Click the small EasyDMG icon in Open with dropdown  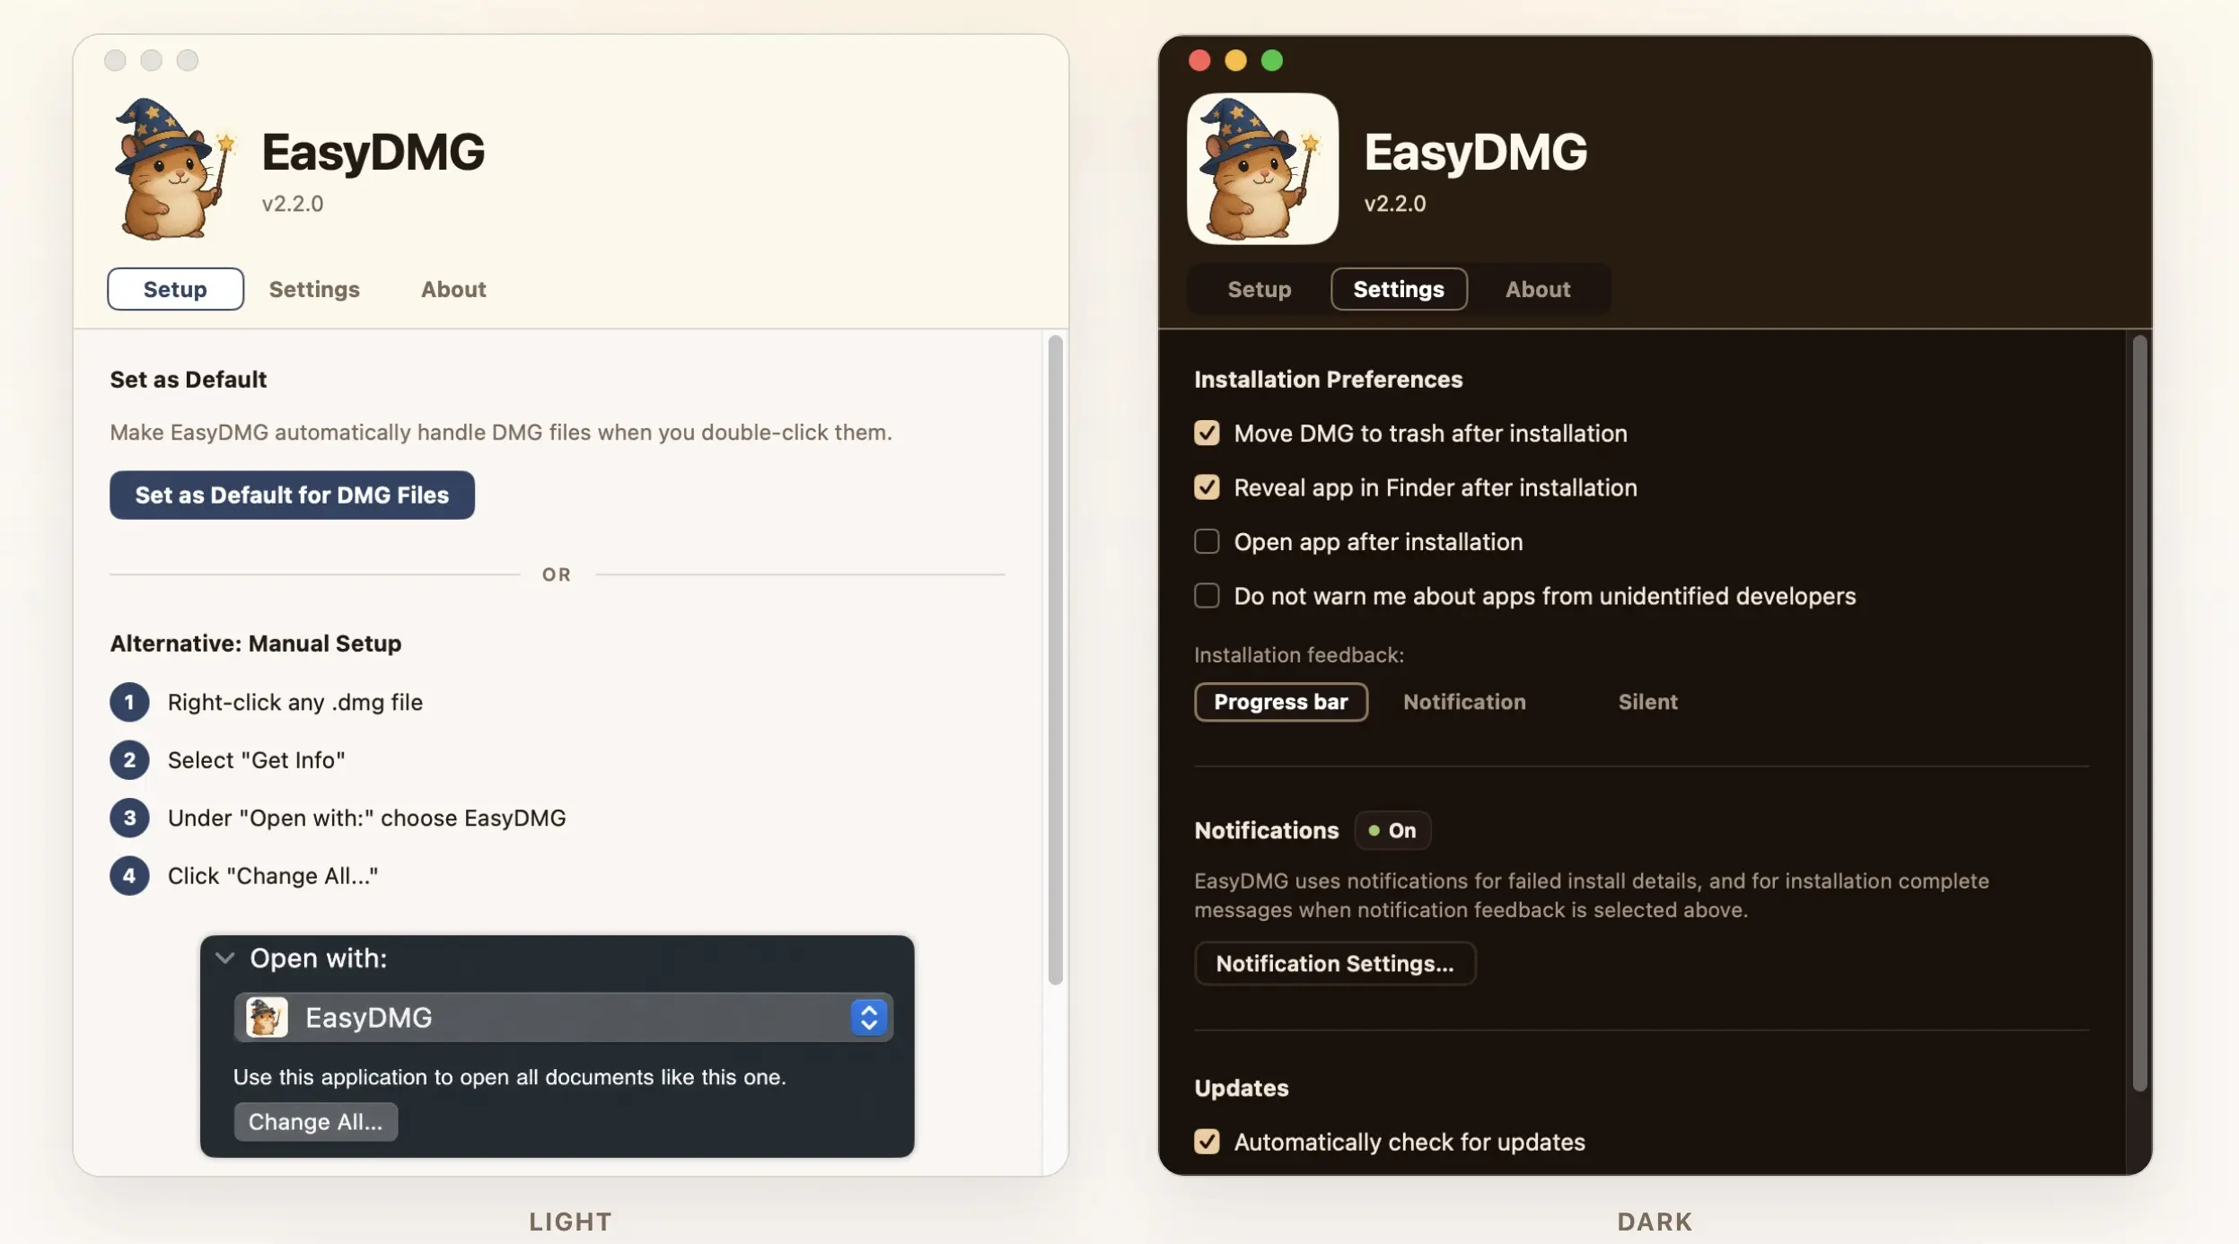[x=267, y=1017]
